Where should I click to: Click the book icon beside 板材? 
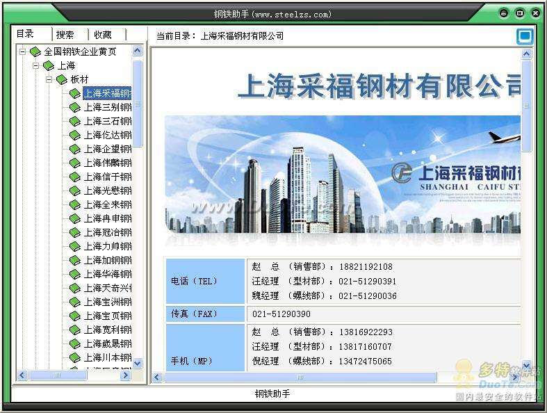[62, 79]
